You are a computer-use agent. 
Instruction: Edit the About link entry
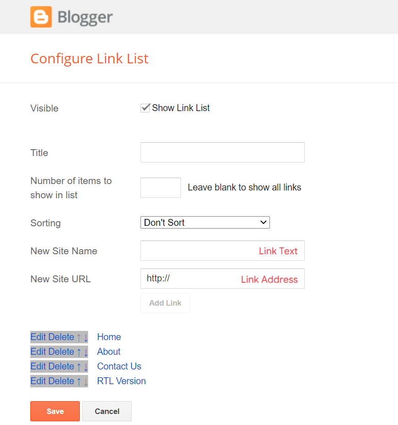pyautogui.click(x=38, y=352)
